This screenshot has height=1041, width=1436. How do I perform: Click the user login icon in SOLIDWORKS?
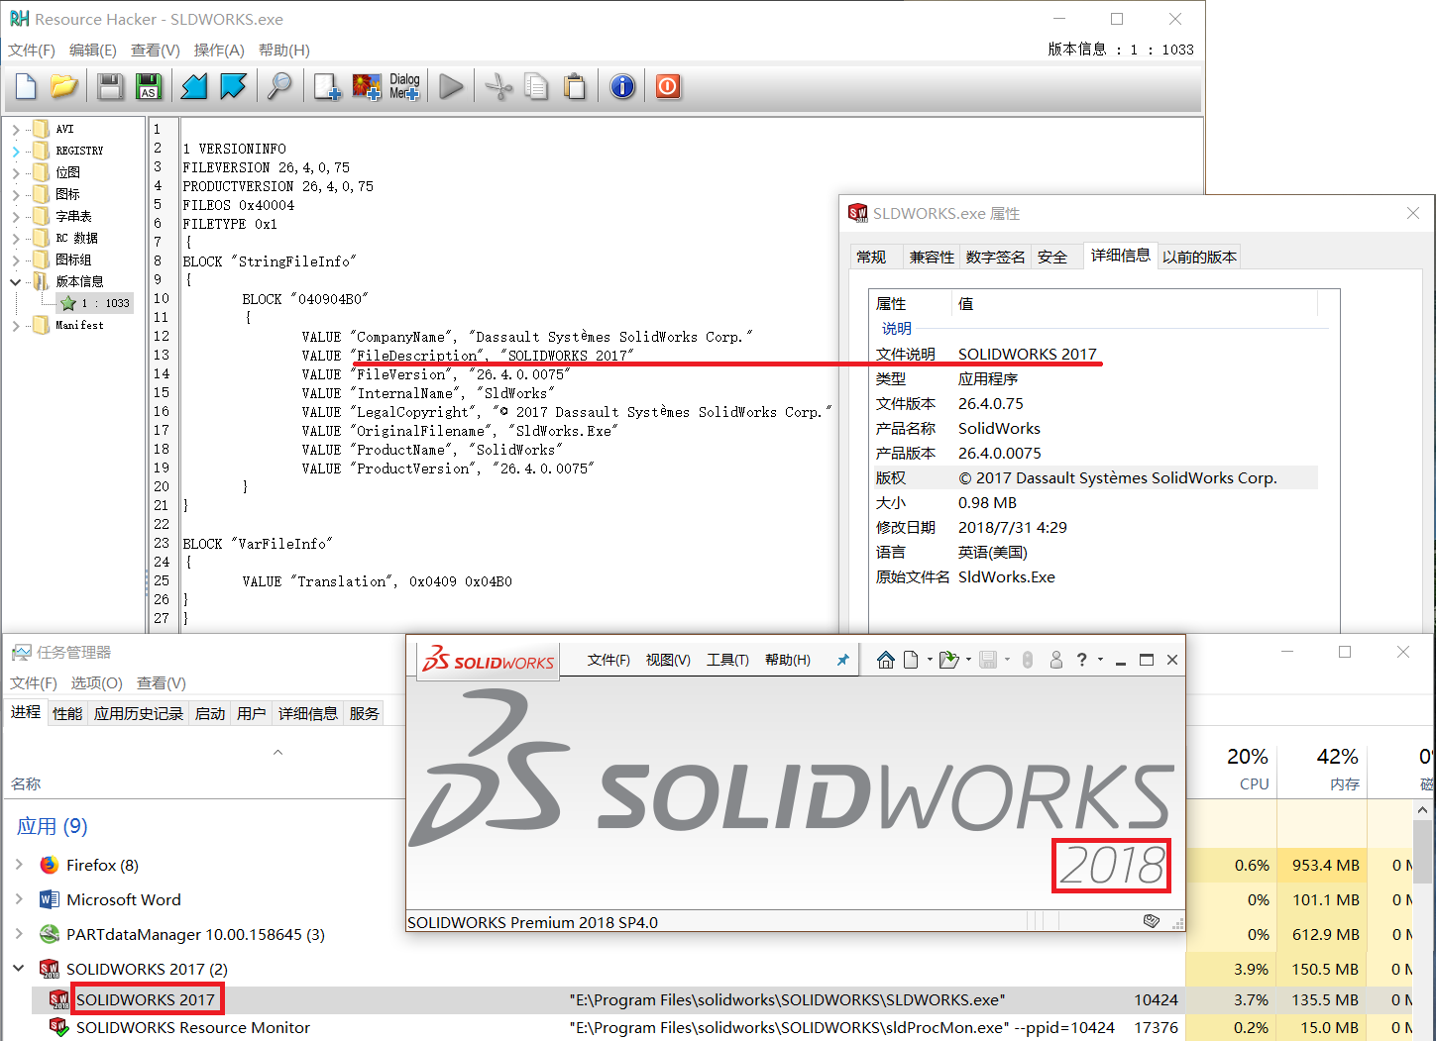tap(1056, 660)
